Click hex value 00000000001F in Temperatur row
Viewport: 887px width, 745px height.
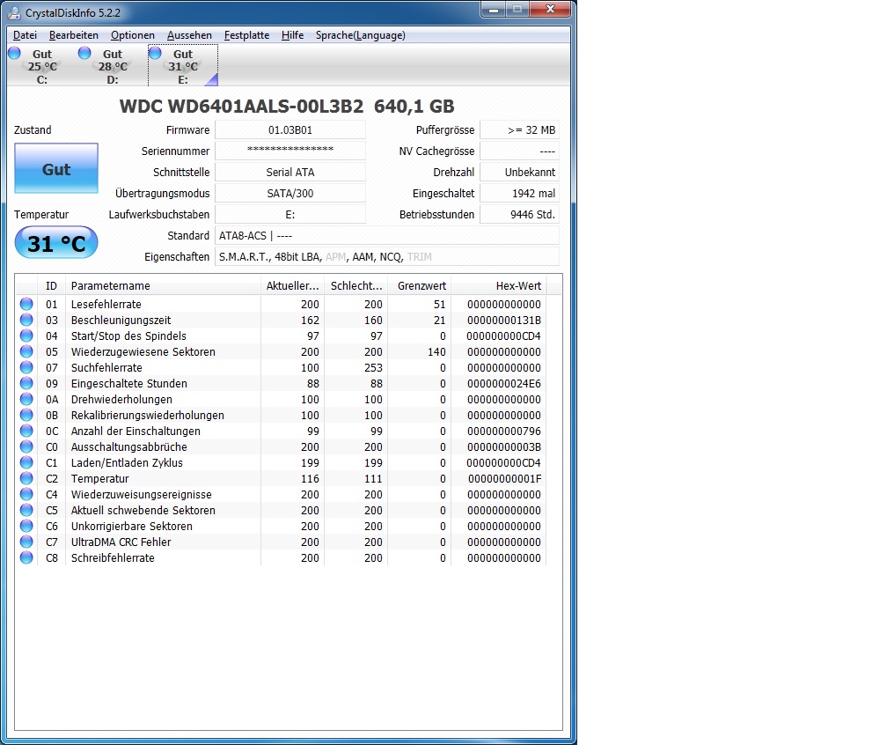[x=504, y=479]
